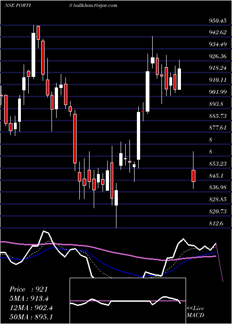
Task: Click the 12MA : 902.4 readout
Action: (x=31, y=308)
